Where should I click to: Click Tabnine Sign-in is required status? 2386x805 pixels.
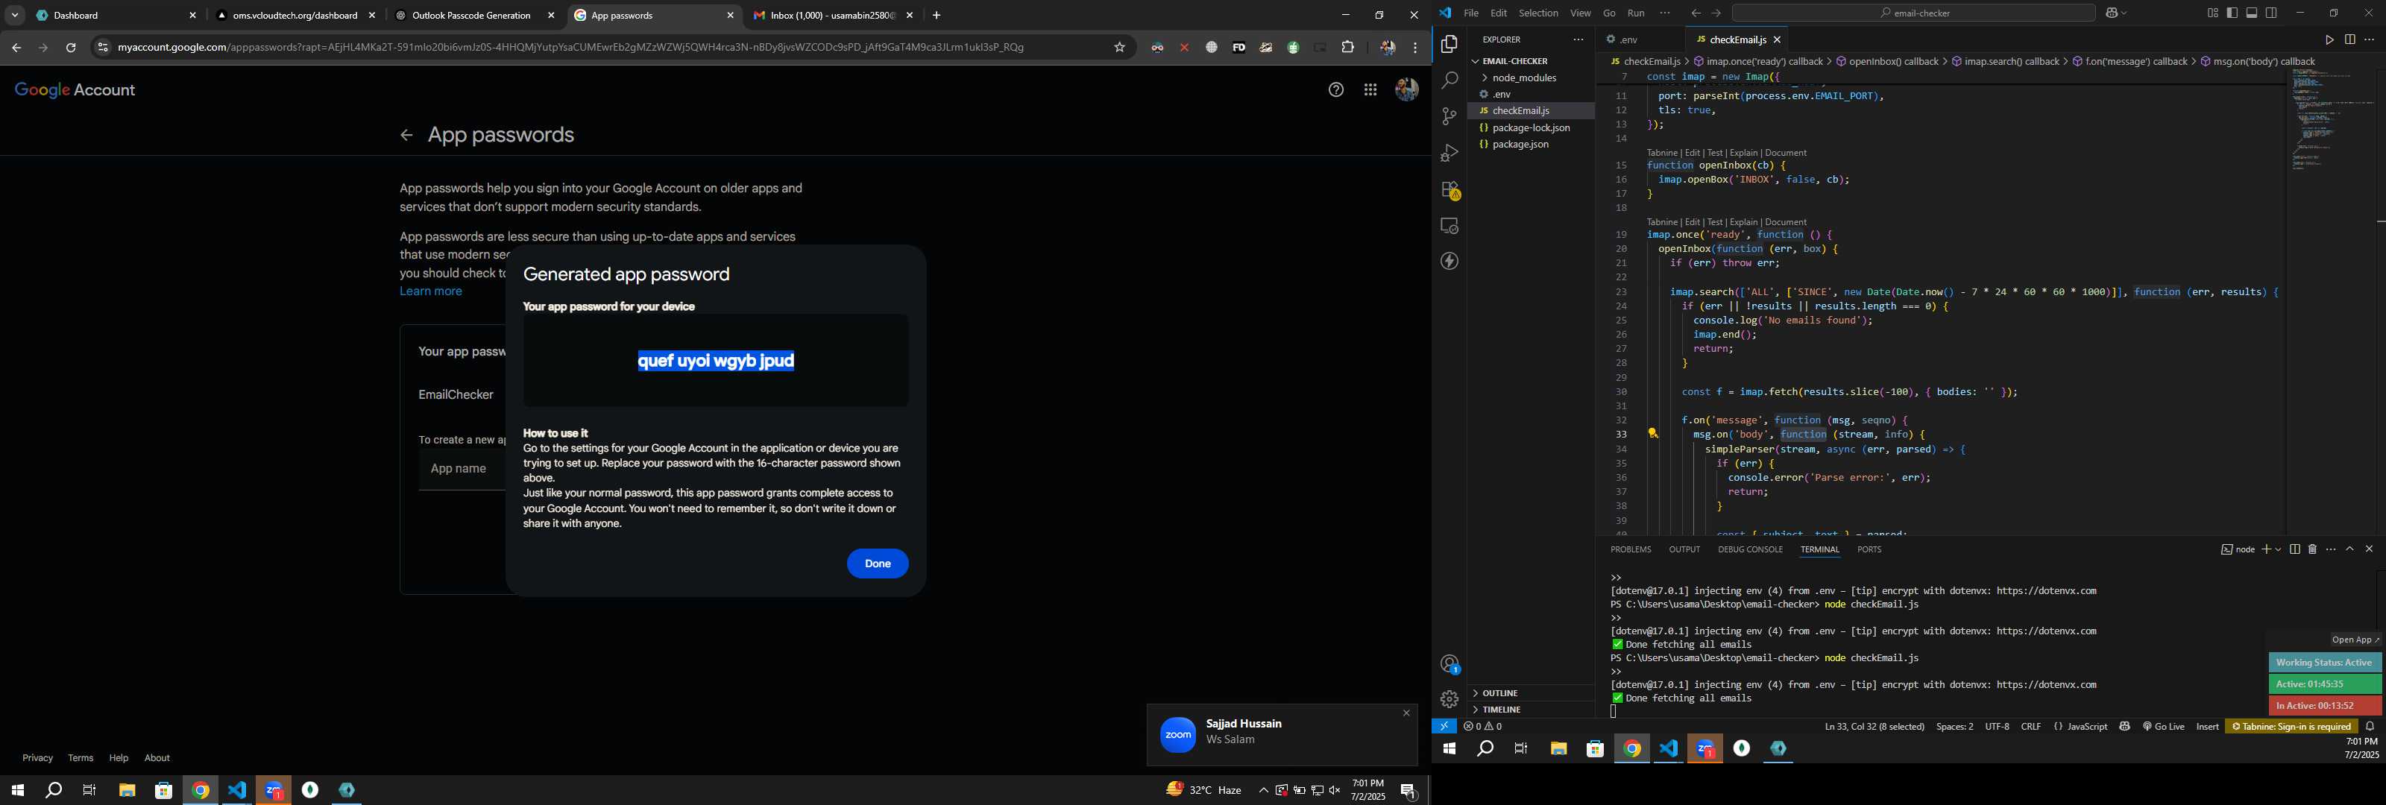[2293, 726]
